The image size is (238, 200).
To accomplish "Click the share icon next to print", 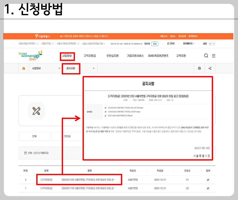I will tap(210, 68).
